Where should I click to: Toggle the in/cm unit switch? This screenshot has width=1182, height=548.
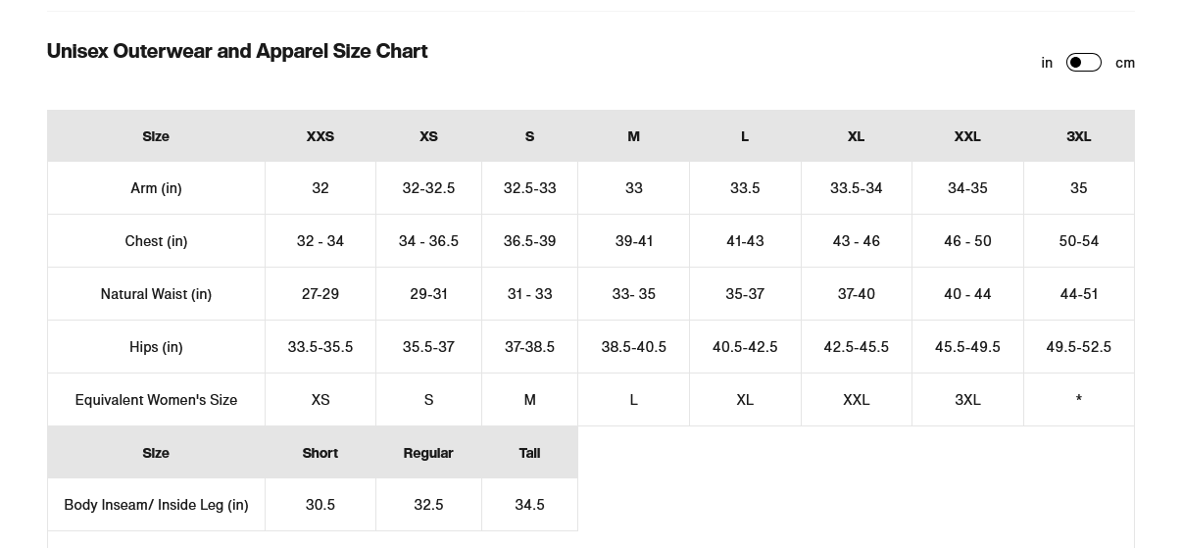click(1083, 63)
